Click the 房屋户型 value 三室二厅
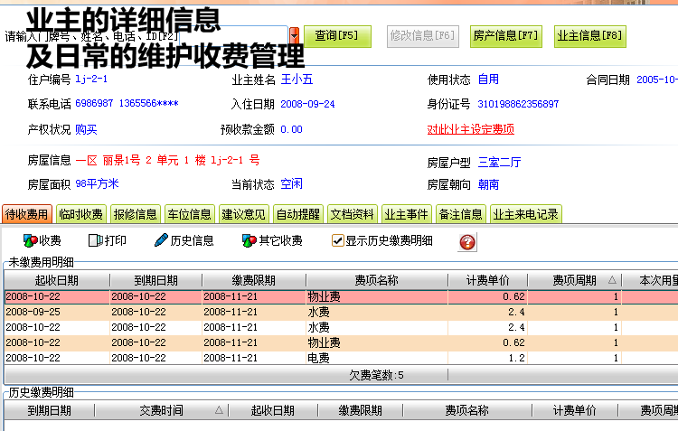 pyautogui.click(x=499, y=163)
